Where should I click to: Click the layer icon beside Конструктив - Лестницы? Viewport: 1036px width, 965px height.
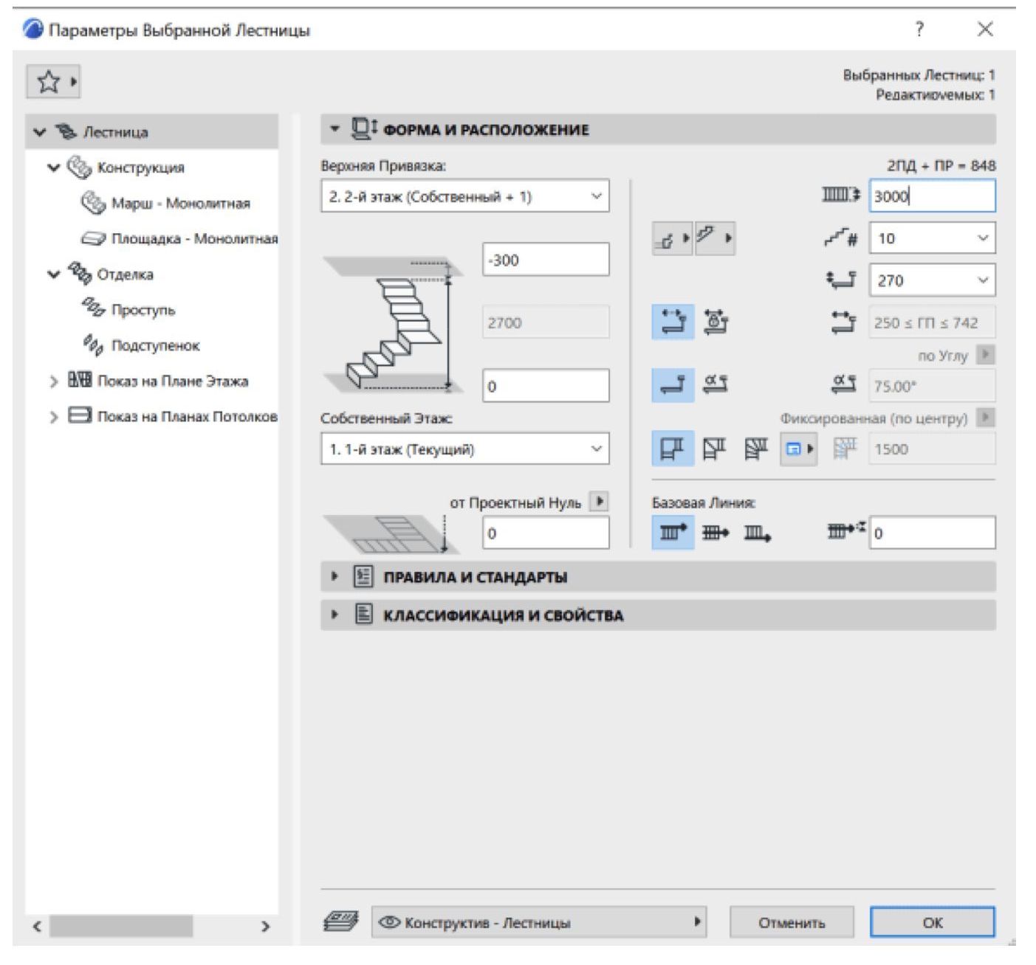[x=341, y=921]
